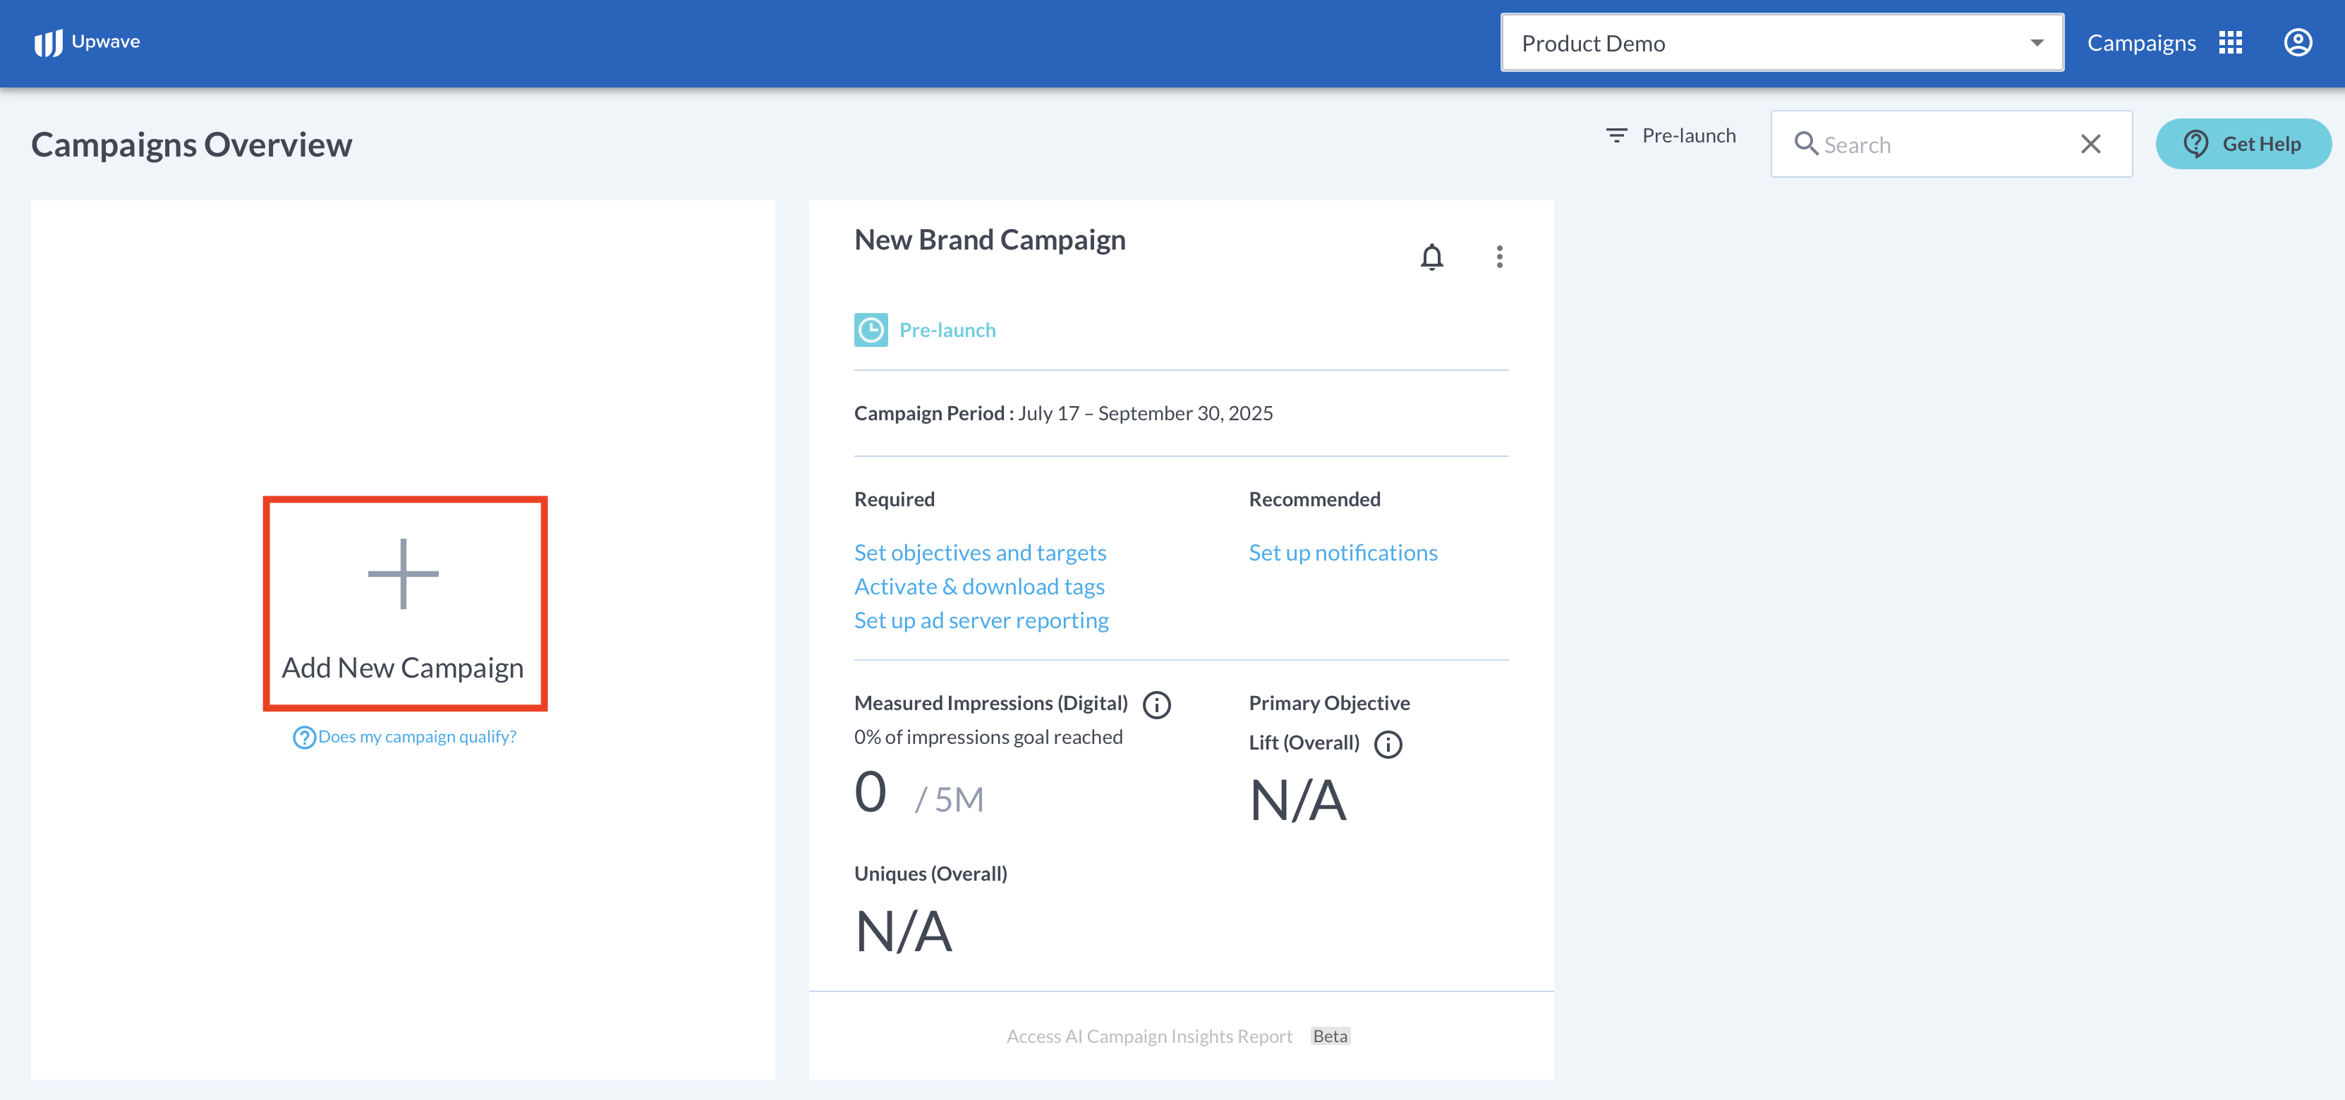This screenshot has width=2345, height=1100.
Task: Open Activate & download tags
Action: click(x=978, y=587)
